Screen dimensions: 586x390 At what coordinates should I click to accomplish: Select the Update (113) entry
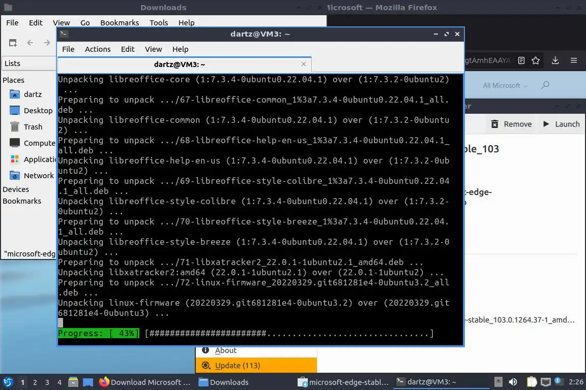point(256,365)
